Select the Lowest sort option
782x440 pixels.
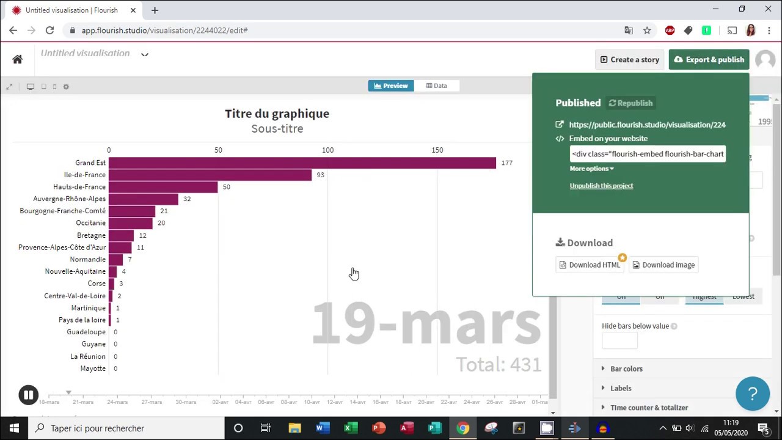[743, 296]
